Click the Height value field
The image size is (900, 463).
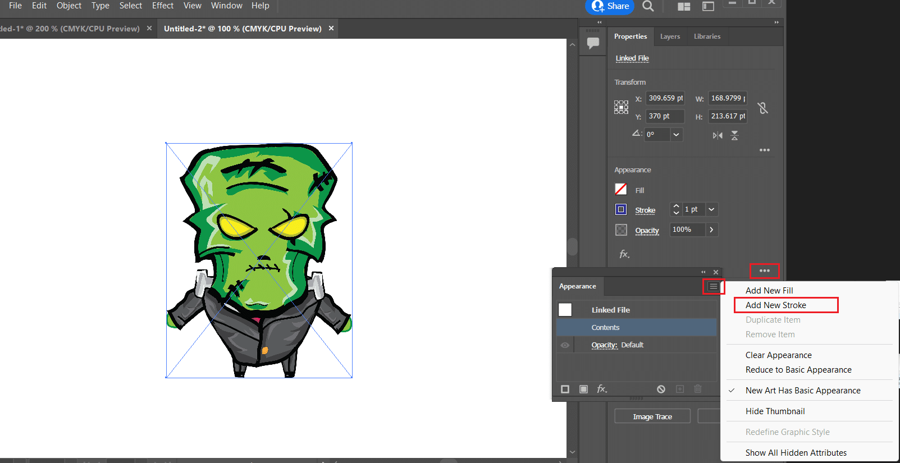(x=728, y=116)
